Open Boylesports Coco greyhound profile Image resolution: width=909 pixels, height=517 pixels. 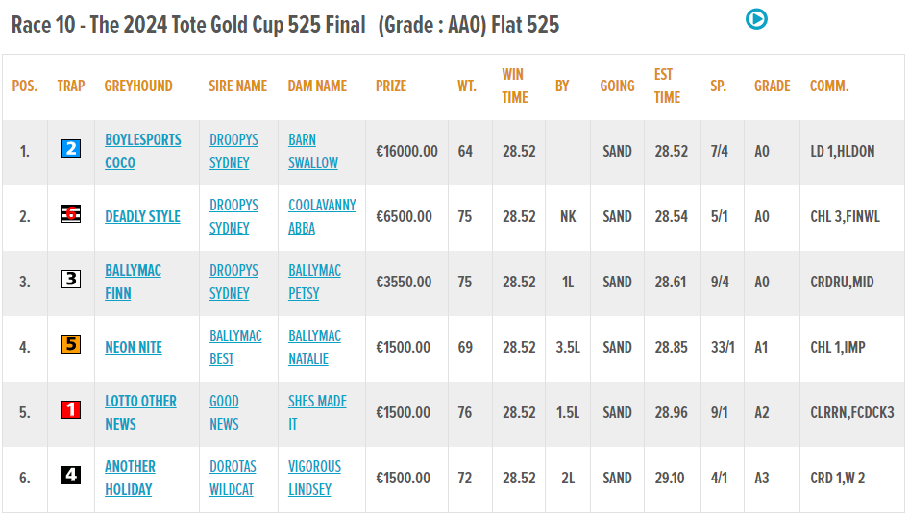[x=142, y=151]
